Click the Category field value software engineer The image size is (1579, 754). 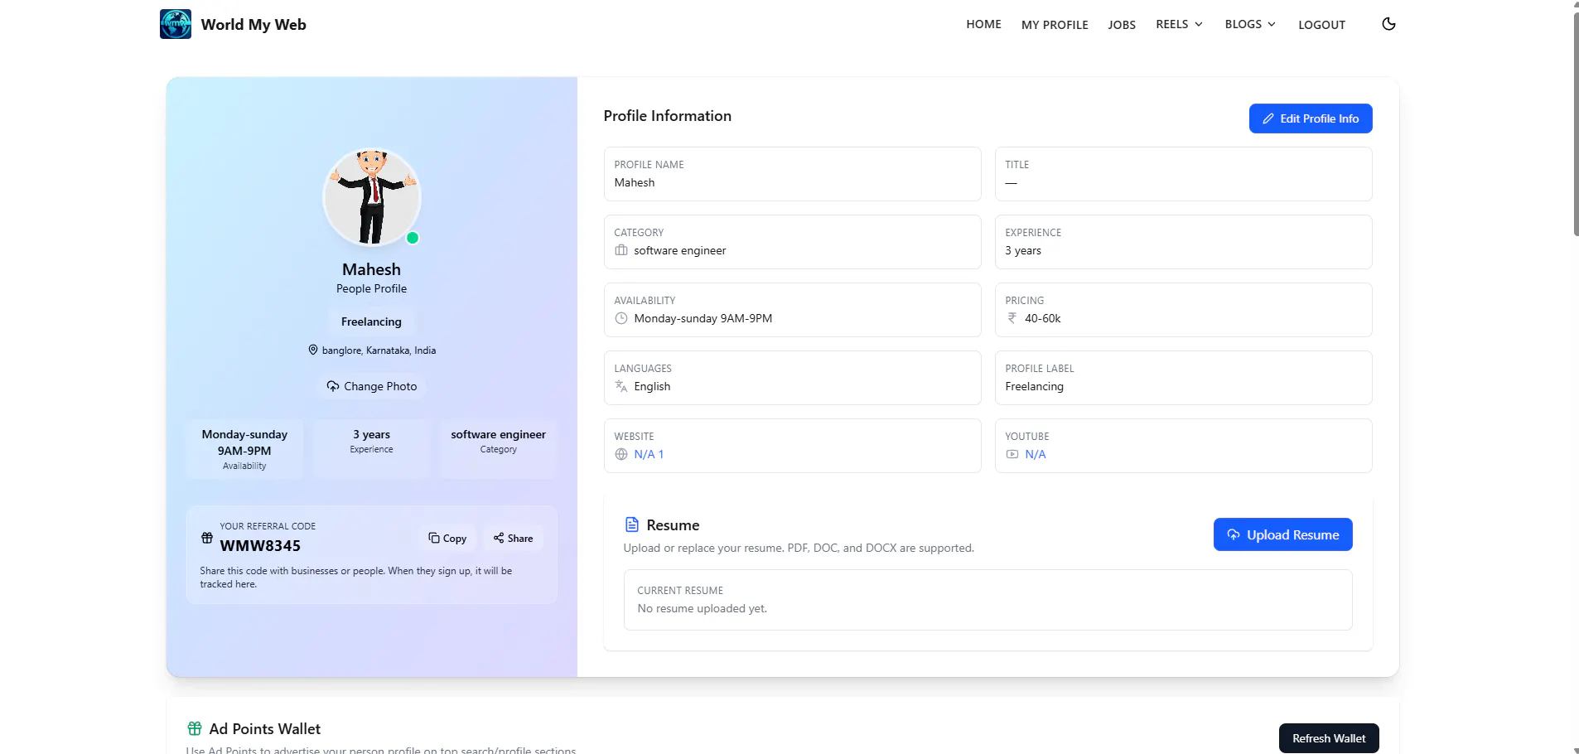coord(679,250)
